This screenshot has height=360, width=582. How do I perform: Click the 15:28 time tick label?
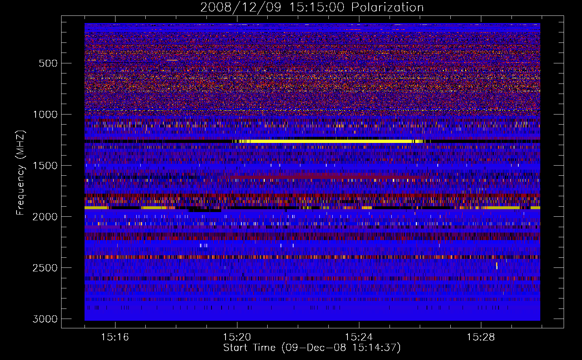(481, 337)
